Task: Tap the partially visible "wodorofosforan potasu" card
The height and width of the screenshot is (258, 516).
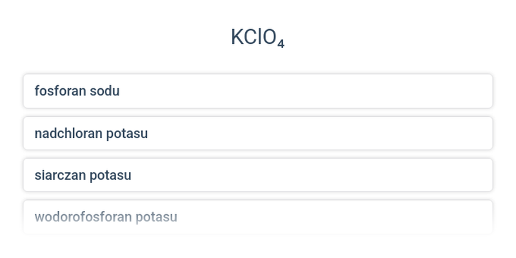Action: pyautogui.click(x=258, y=217)
